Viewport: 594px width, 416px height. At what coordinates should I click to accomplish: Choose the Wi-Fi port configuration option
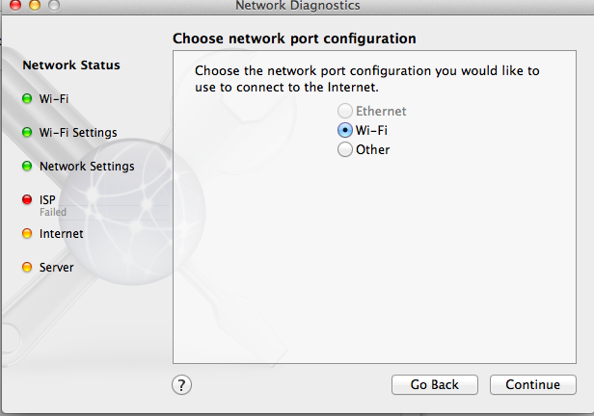345,130
